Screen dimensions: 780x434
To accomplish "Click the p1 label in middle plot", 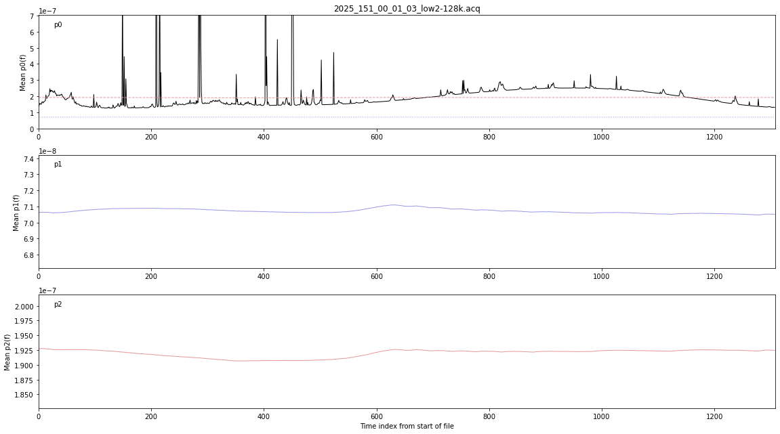I will coord(58,164).
